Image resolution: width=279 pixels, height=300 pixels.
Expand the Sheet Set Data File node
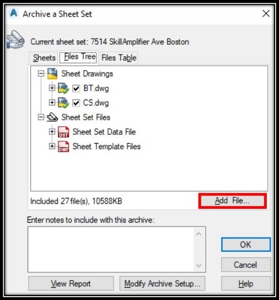52,131
